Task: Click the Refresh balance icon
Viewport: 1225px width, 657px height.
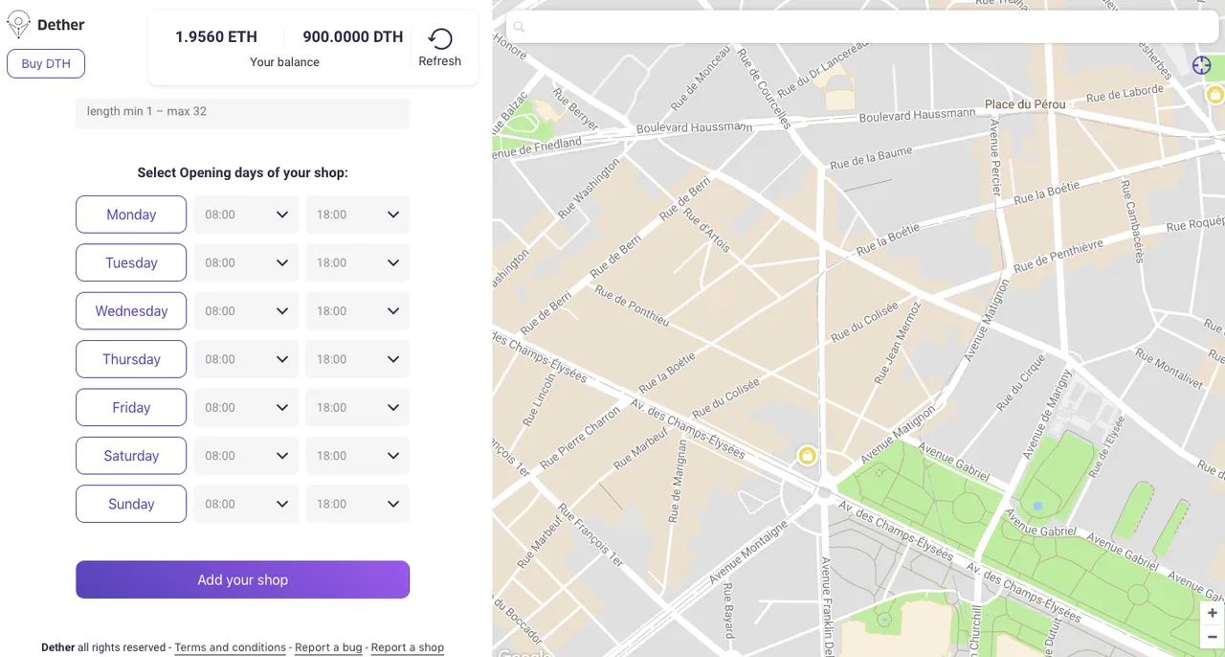Action: point(440,38)
